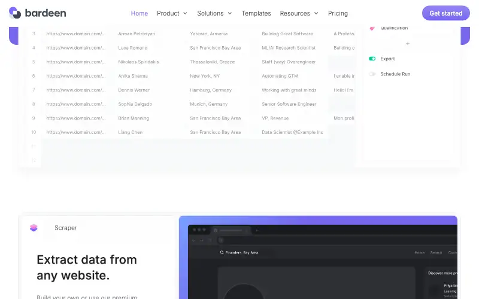Image resolution: width=479 pixels, height=299 pixels.
Task: Select the name Nikolaos Spiridakis
Action: [138, 62]
